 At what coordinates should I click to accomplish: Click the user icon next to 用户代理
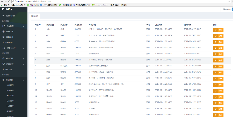coord(3,32)
